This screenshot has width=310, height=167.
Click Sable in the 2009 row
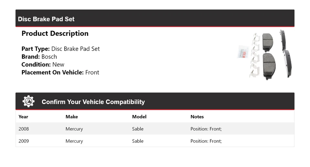pos(138,141)
